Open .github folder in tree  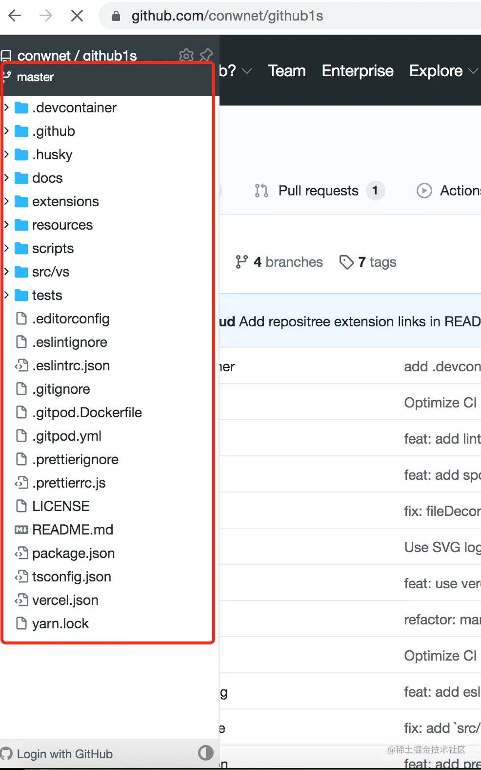(54, 131)
